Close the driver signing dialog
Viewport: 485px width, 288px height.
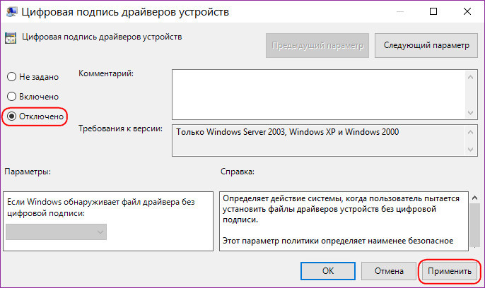(467, 11)
